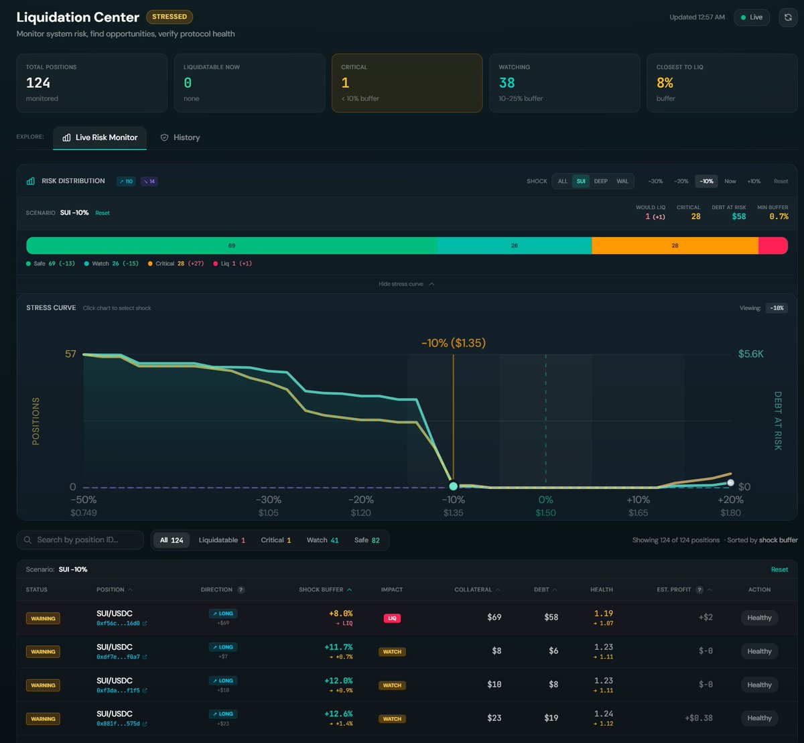Set shock scenario to +10%
The height and width of the screenshot is (743, 804).
[754, 181]
